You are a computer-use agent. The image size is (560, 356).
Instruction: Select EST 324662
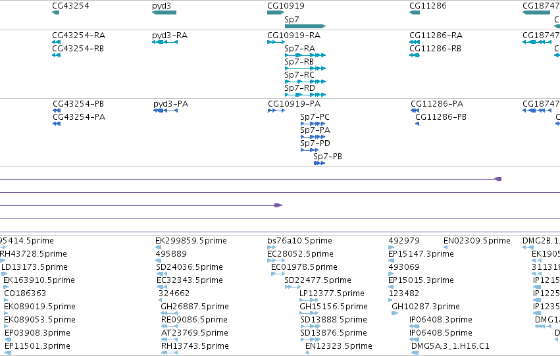pos(174,293)
